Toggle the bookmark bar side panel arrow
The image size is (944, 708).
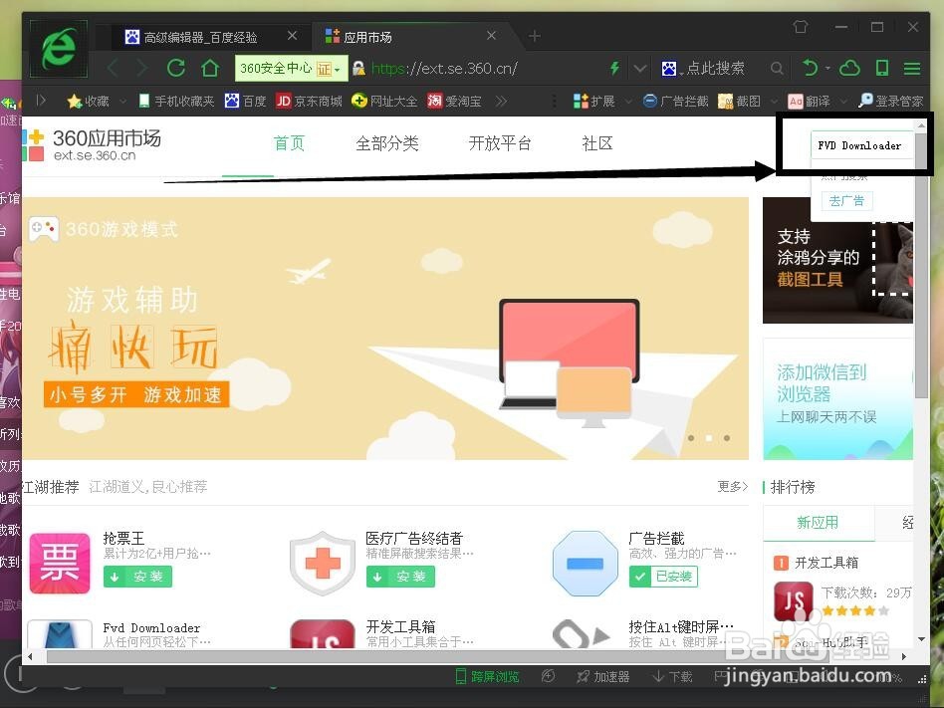(41, 100)
